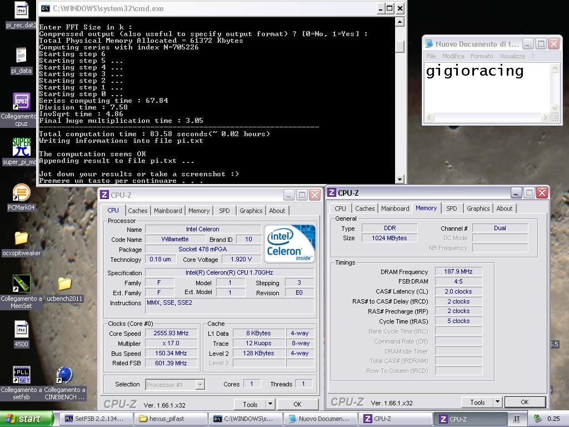Open the ocxspitweaker folder icon

[x=22, y=238]
